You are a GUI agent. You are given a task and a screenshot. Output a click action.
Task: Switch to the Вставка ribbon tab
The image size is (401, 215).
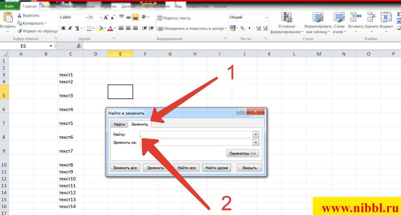(x=48, y=6)
